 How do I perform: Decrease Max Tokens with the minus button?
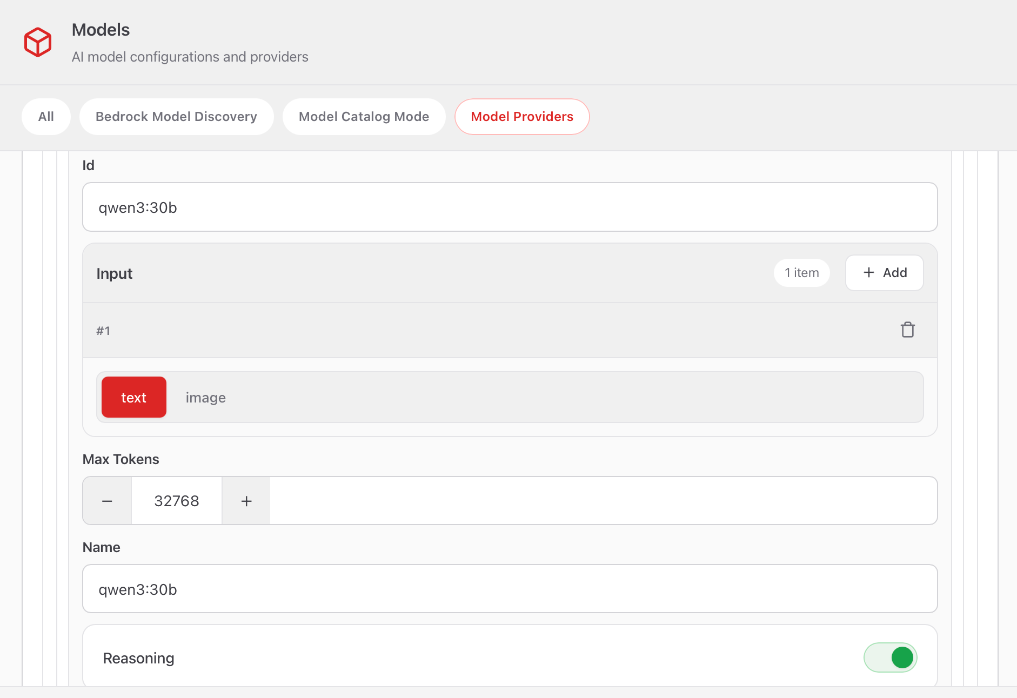(107, 501)
